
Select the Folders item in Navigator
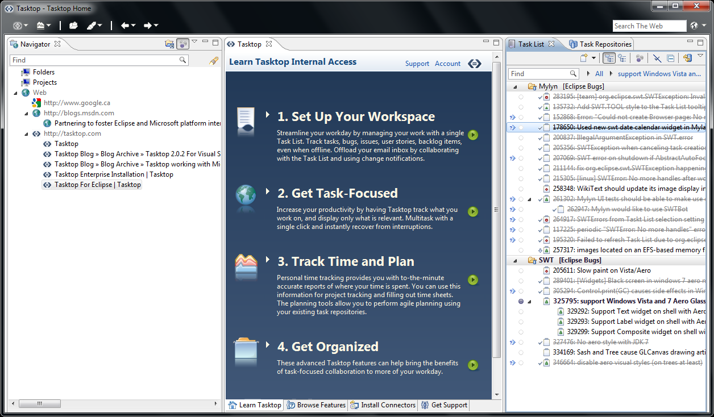(x=44, y=72)
